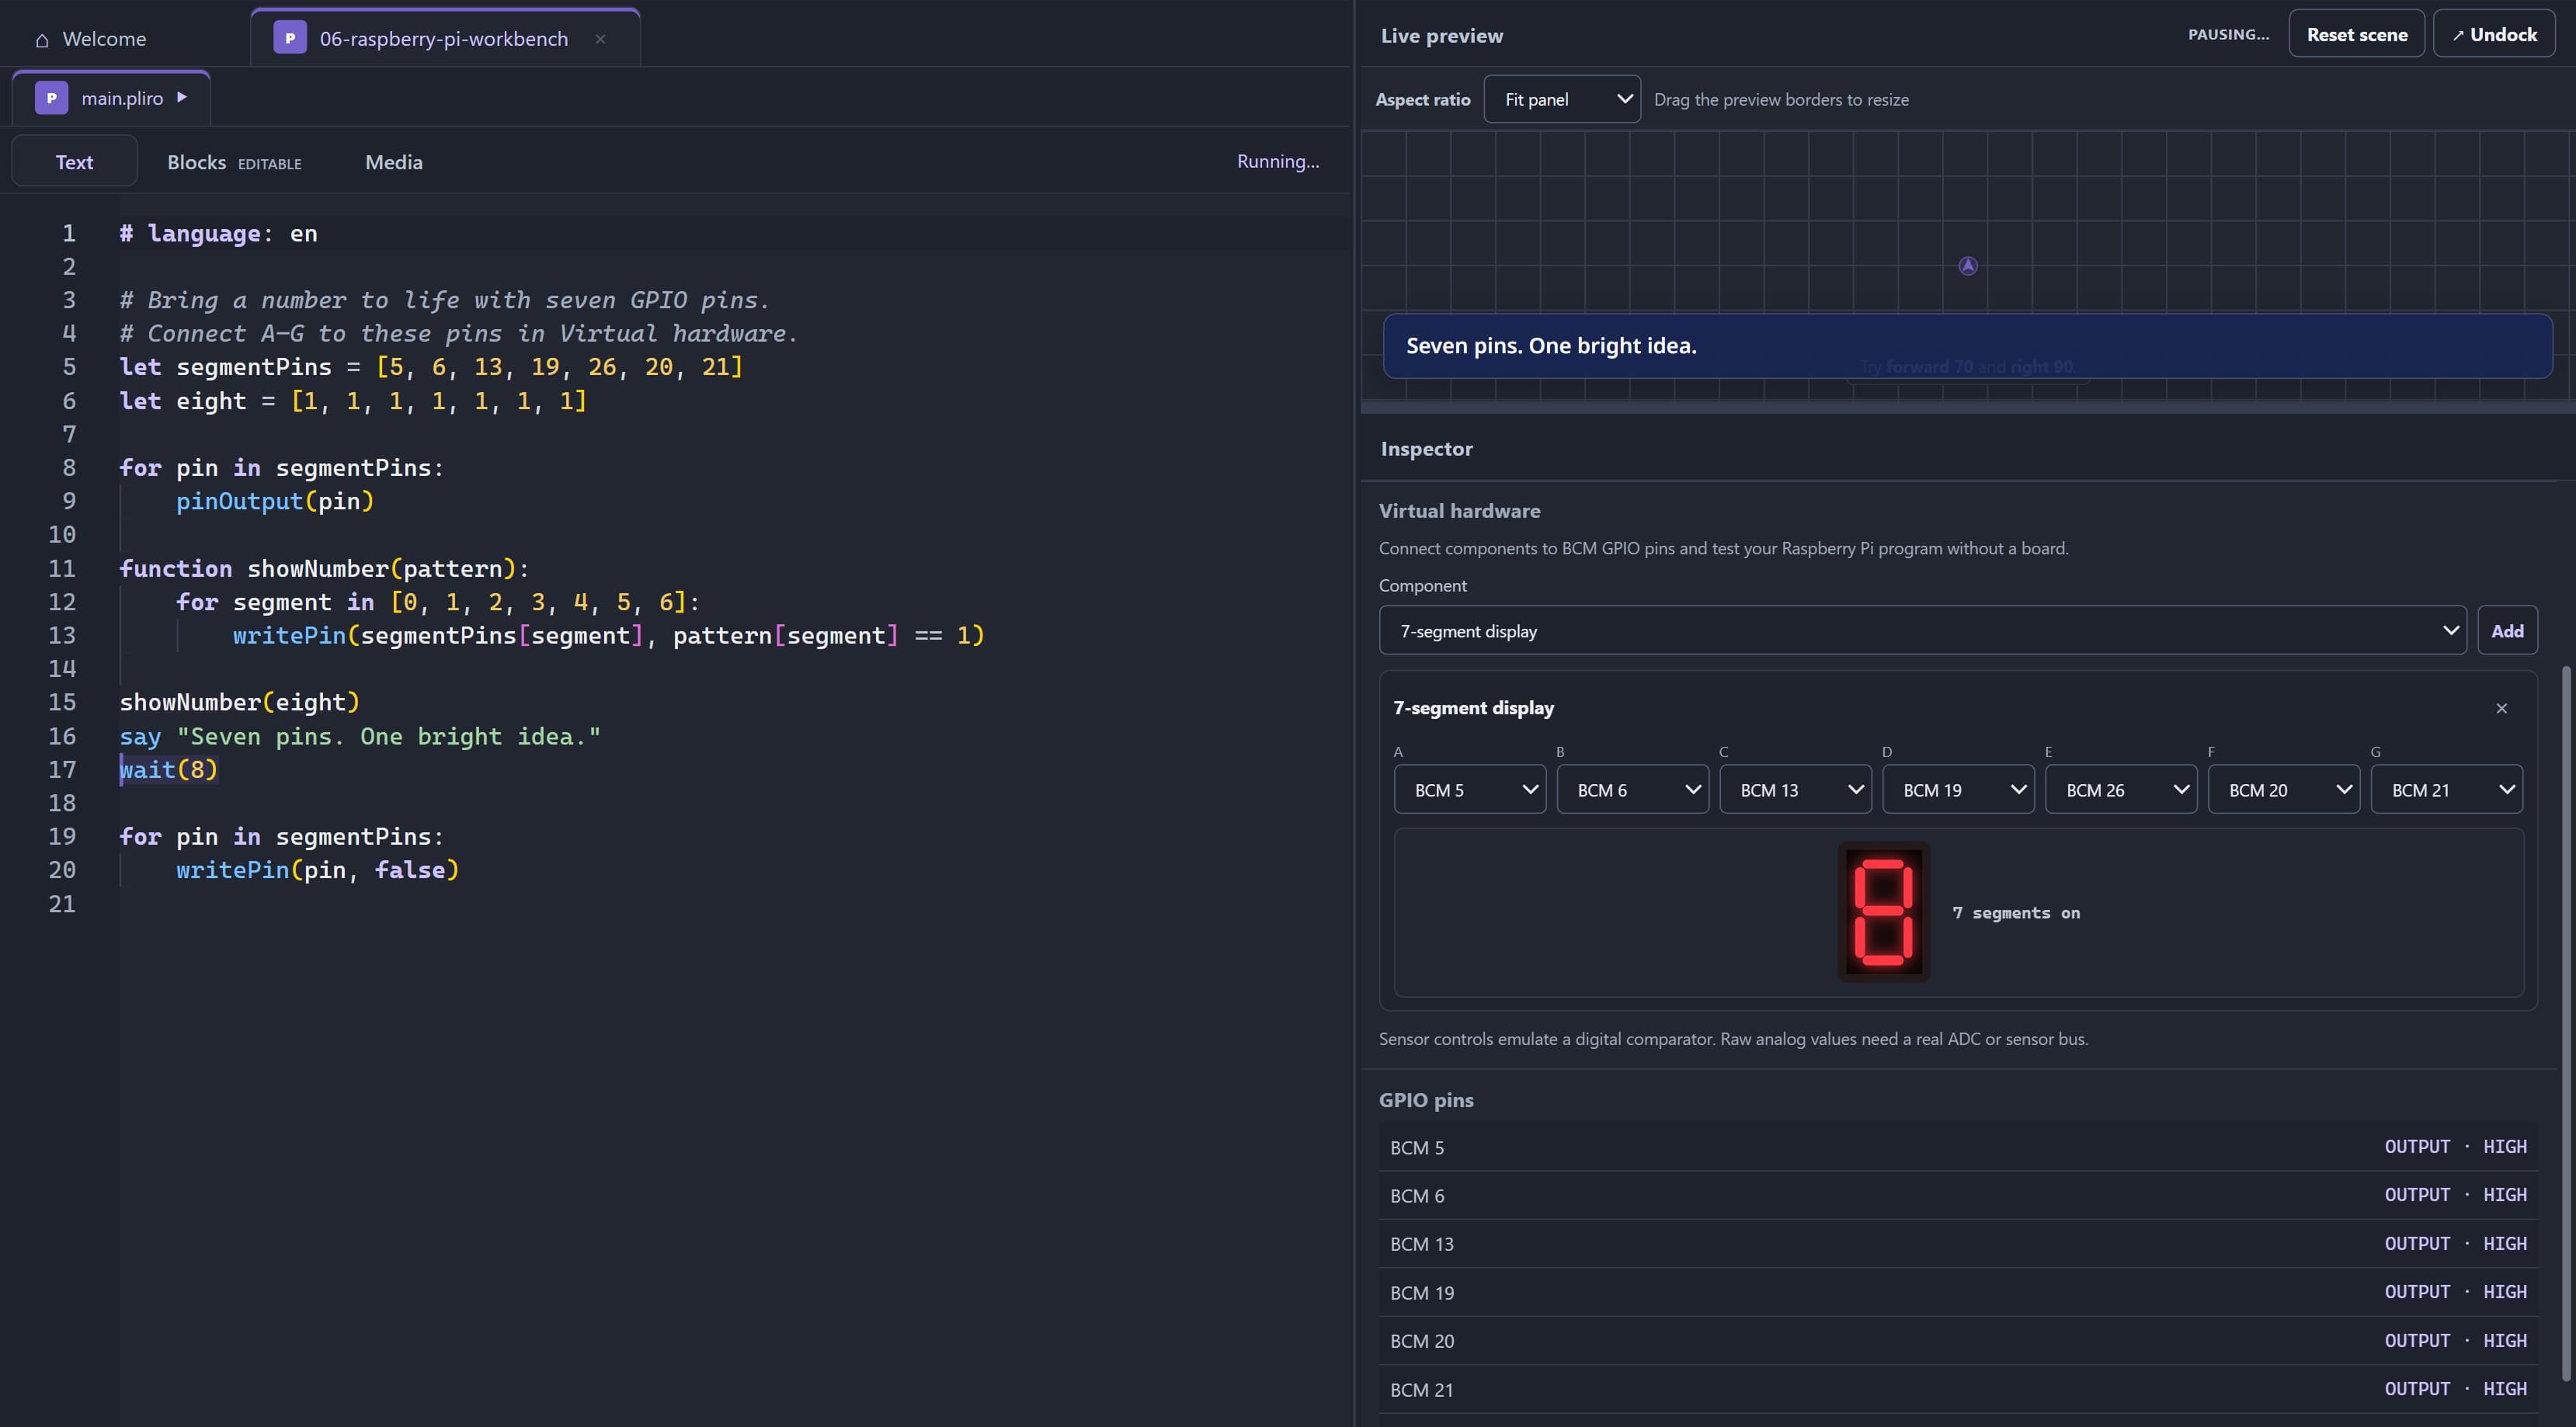Open segment D pin dropdown BCM 19
This screenshot has width=2576, height=1427.
[1958, 790]
